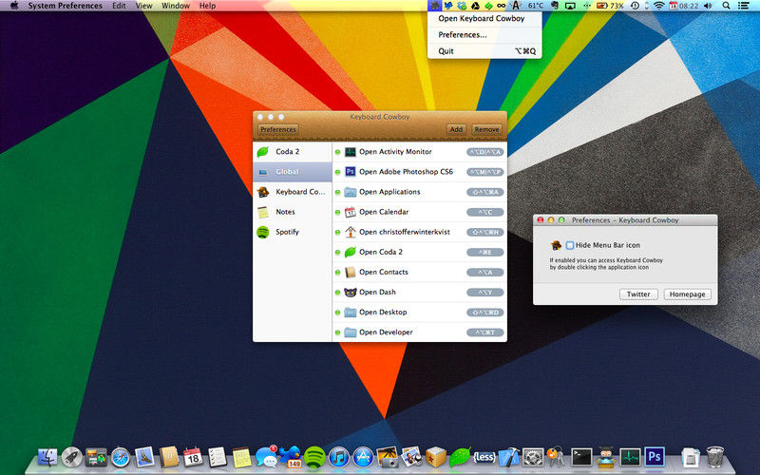Click the Homepage button in Preferences
The width and height of the screenshot is (760, 475).
click(687, 294)
